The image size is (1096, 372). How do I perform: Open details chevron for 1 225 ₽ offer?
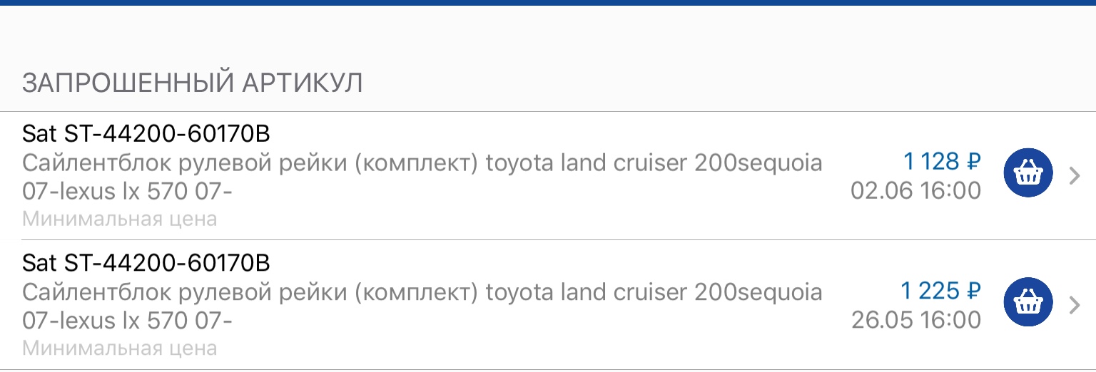[x=1075, y=305]
